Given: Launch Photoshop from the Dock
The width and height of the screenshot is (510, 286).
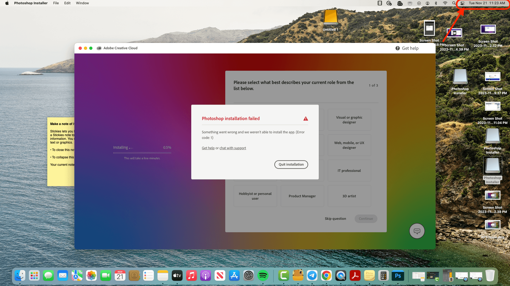Looking at the screenshot, I should (x=398, y=276).
